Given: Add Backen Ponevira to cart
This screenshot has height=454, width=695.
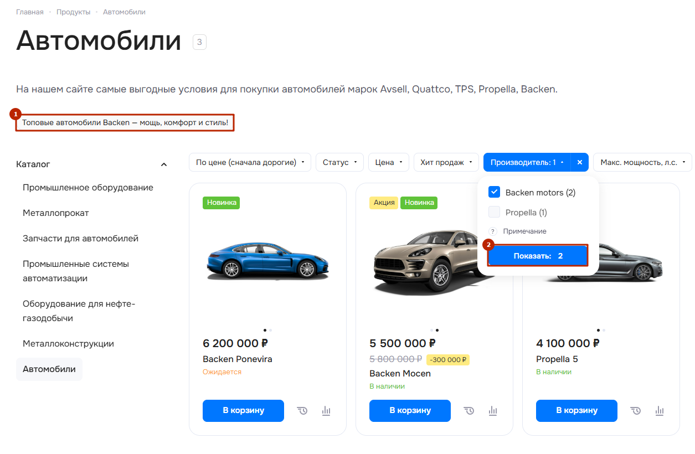Looking at the screenshot, I should tap(243, 410).
